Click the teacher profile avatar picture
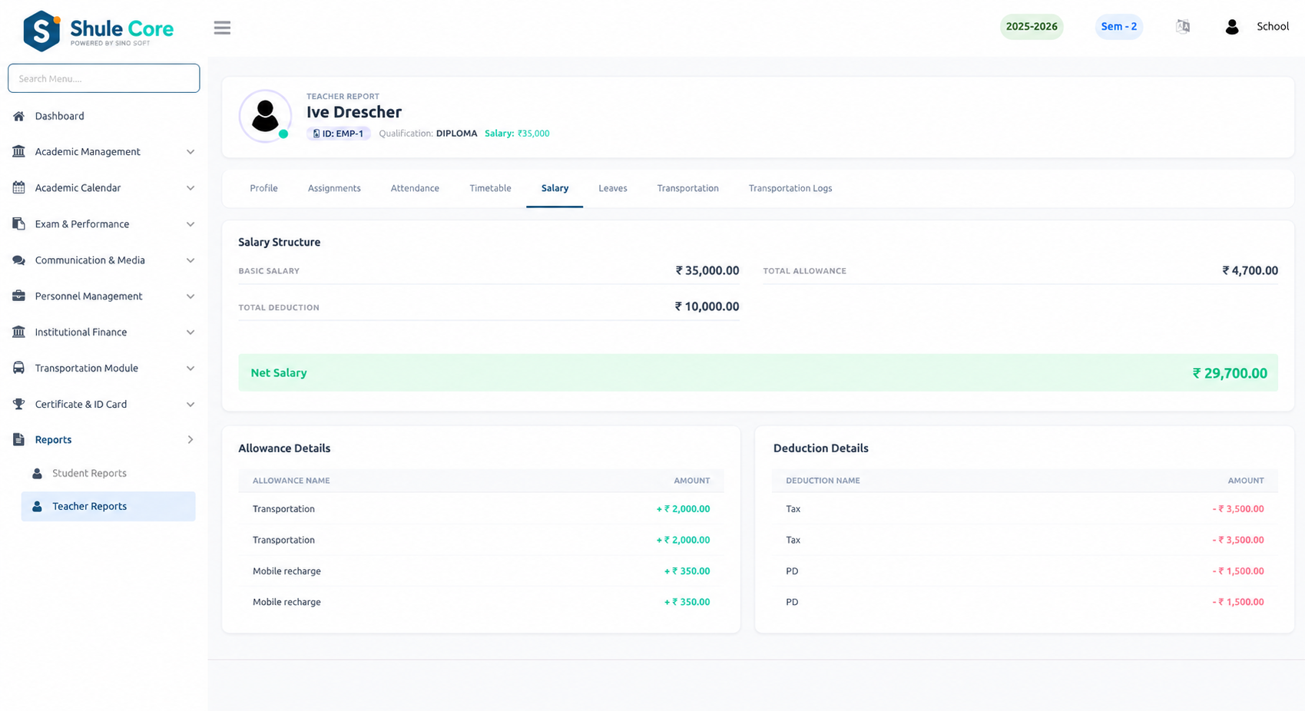The height and width of the screenshot is (711, 1305). click(265, 116)
